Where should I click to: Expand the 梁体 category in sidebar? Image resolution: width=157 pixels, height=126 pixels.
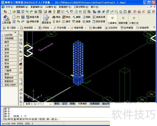coord(9,56)
